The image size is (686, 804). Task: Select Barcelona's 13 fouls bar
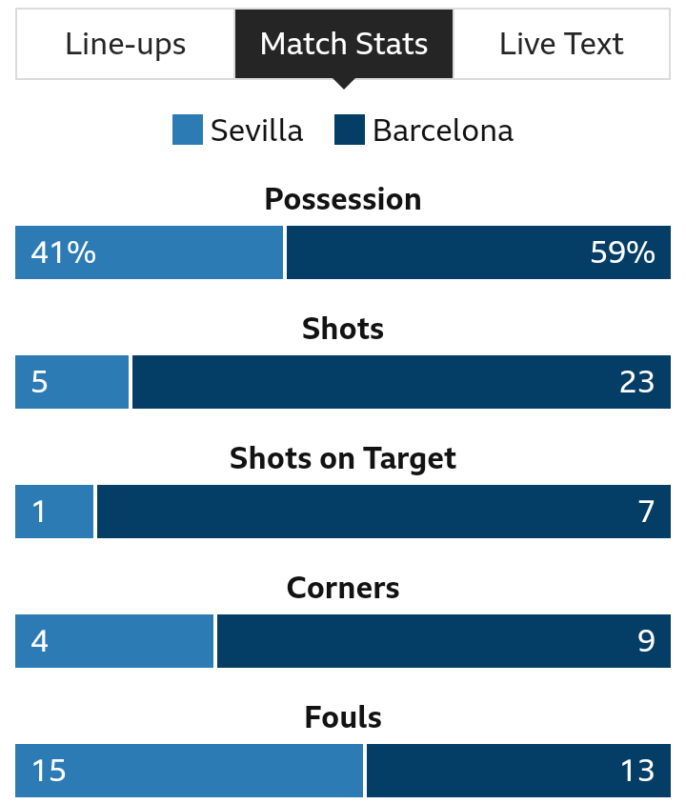tap(519, 771)
